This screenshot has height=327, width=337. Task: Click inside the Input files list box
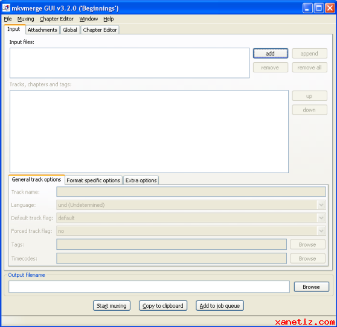pos(130,63)
